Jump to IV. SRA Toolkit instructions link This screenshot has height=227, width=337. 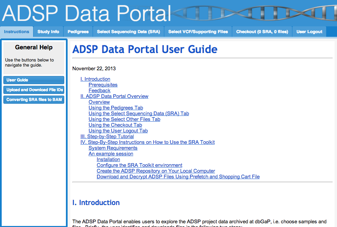(147, 142)
